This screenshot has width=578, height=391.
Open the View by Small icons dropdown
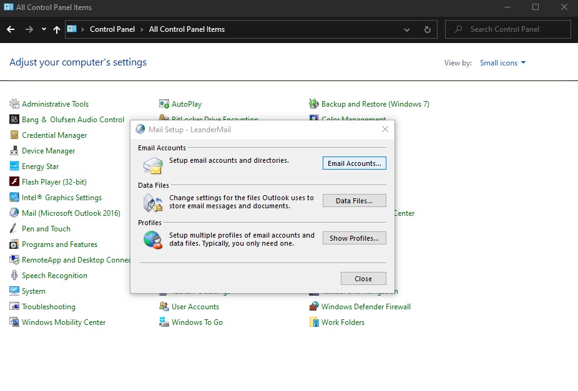[x=502, y=63]
